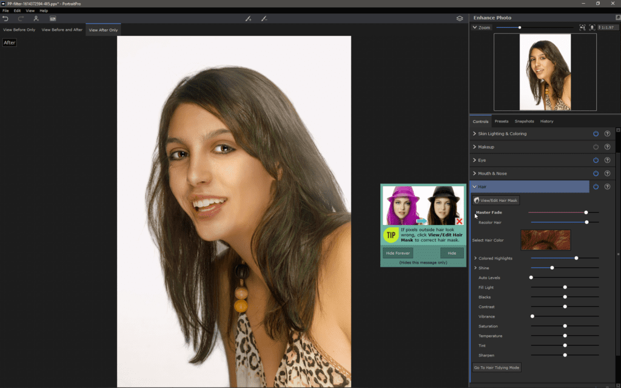The image size is (621, 388).
Task: Click the Auto Levels slider handle
Action: click(531, 278)
